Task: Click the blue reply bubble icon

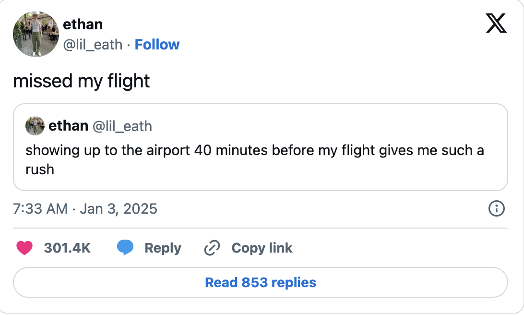Action: click(126, 248)
